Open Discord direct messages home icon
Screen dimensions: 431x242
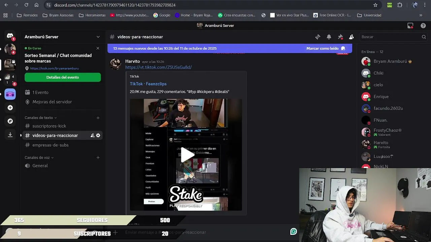pyautogui.click(x=10, y=36)
